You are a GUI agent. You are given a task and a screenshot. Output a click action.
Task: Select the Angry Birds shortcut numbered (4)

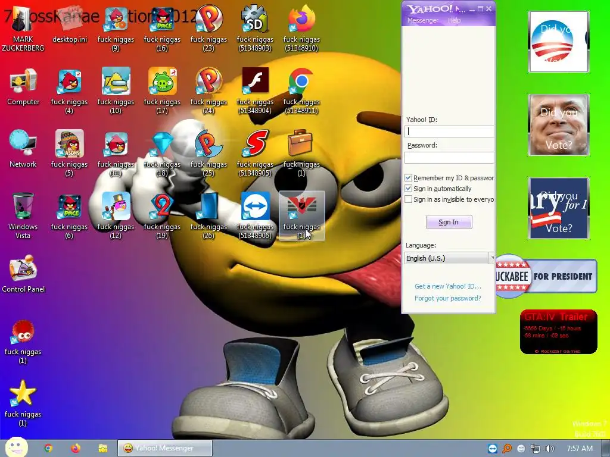click(69, 90)
